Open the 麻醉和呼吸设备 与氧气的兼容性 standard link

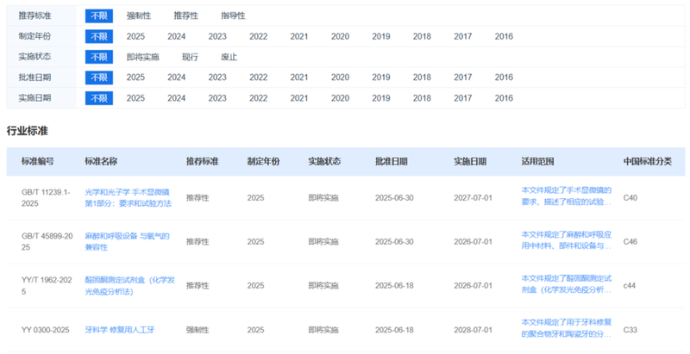(127, 241)
